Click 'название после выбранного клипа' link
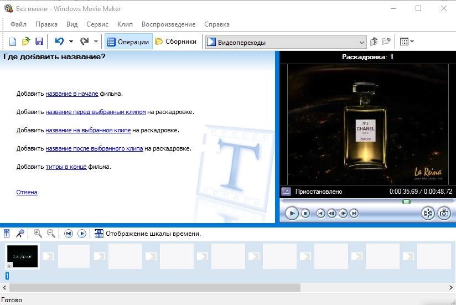456x305 pixels. point(94,148)
